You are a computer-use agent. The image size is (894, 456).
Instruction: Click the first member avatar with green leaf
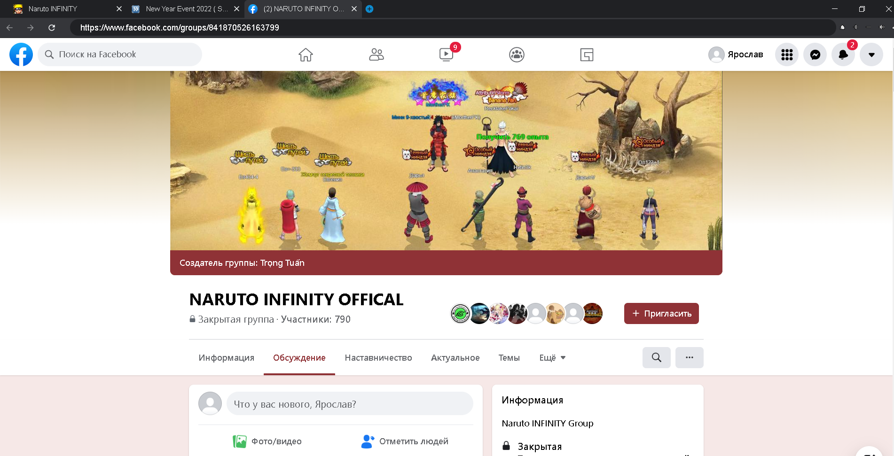pos(461,314)
